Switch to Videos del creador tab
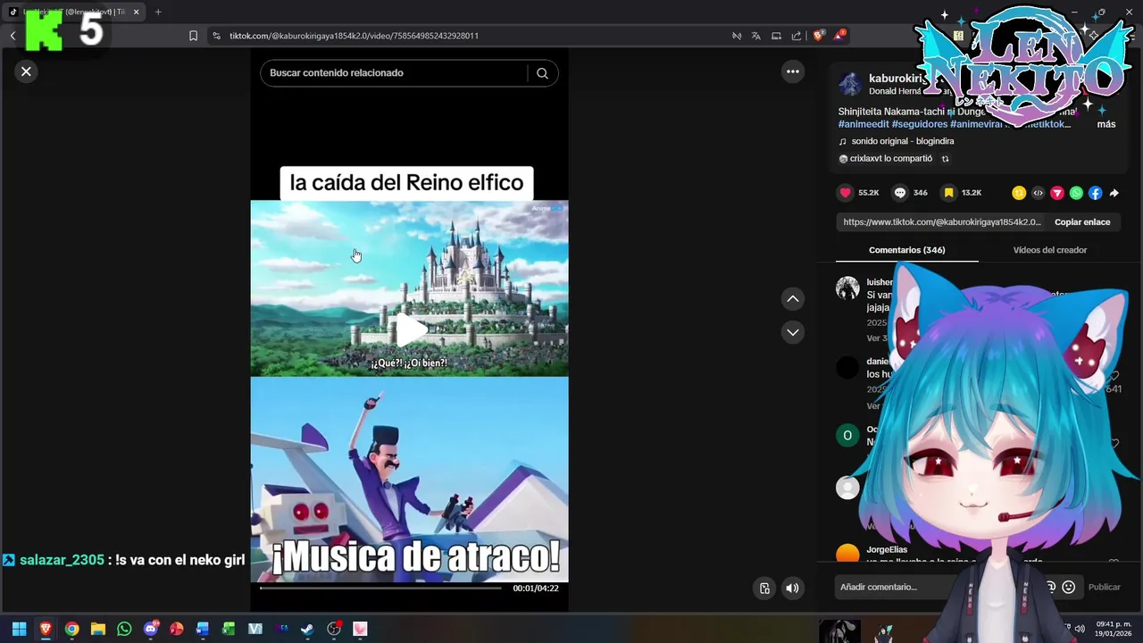Viewport: 1143px width, 643px height. coord(1049,250)
